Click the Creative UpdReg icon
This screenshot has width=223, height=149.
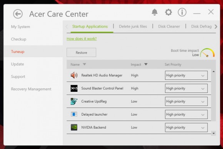[74, 101]
